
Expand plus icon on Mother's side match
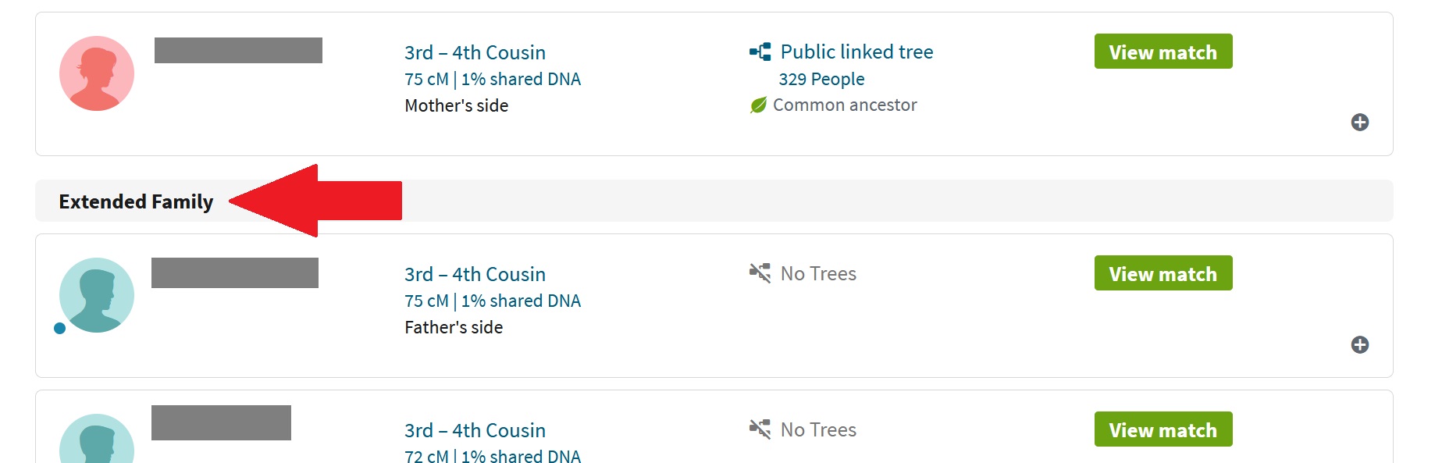1360,122
